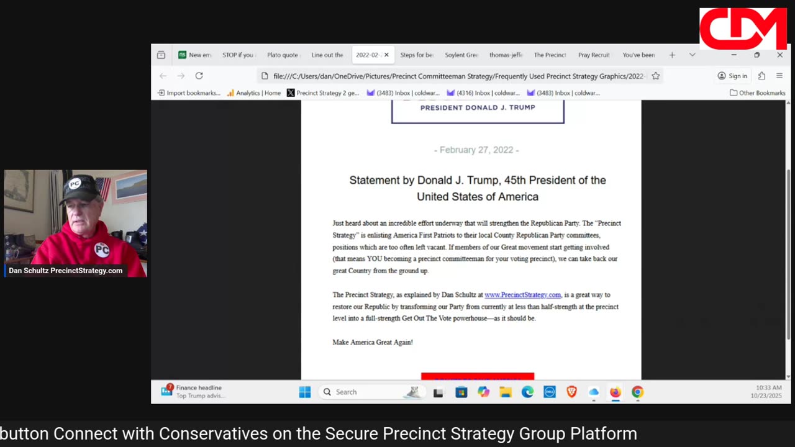This screenshot has height=447, width=795.
Task: Close the active 2022-02 tab
Action: (386, 55)
